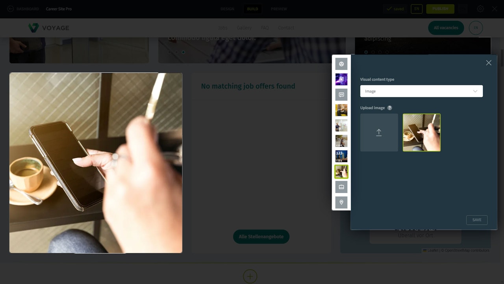The image size is (504, 284).
Task: Switch to the Preview tab
Action: [x=279, y=9]
